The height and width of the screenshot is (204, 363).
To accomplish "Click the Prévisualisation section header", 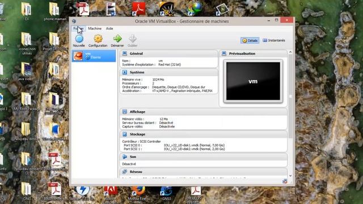I will pyautogui.click(x=253, y=53).
